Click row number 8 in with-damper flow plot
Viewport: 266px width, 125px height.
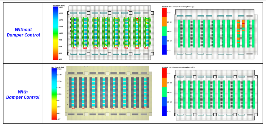[x=68, y=105]
